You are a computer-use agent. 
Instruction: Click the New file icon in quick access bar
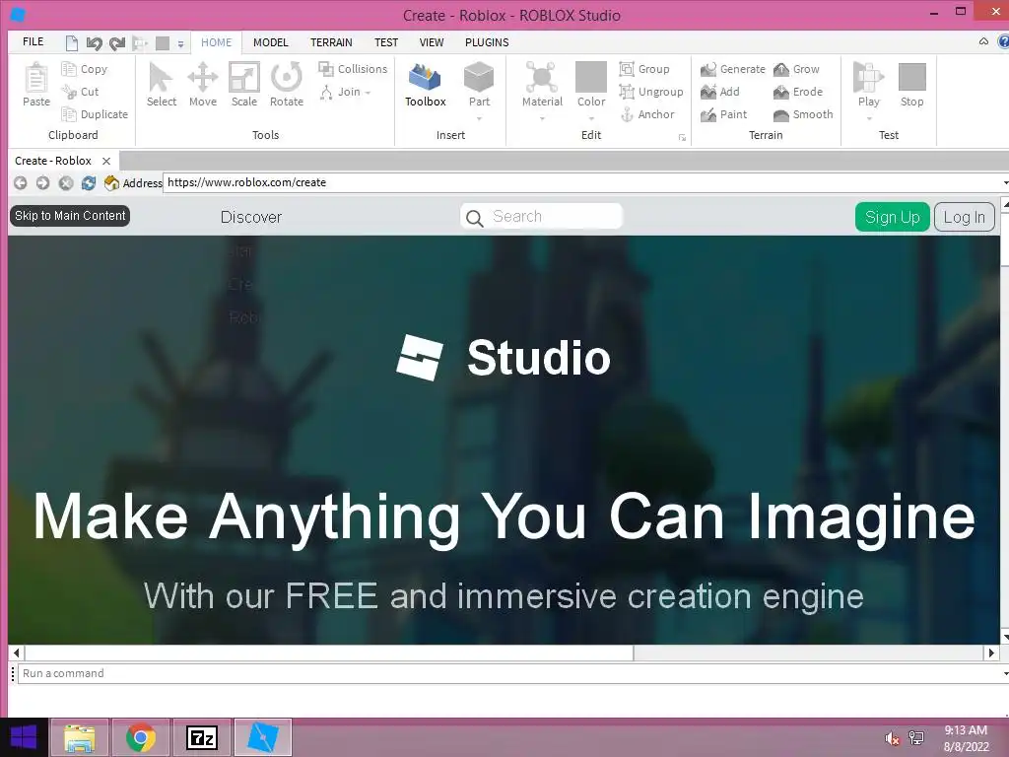pyautogui.click(x=72, y=43)
